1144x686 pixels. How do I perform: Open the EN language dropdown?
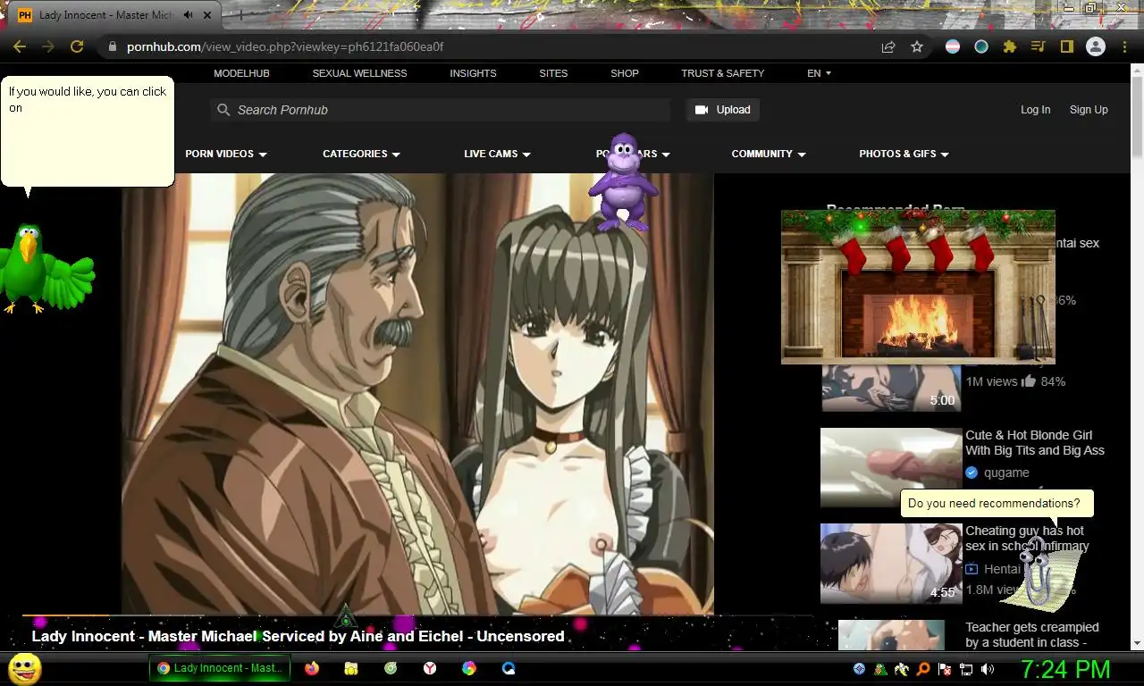coord(819,73)
